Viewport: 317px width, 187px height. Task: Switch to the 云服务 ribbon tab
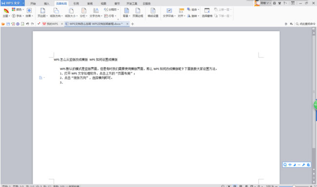147,3
